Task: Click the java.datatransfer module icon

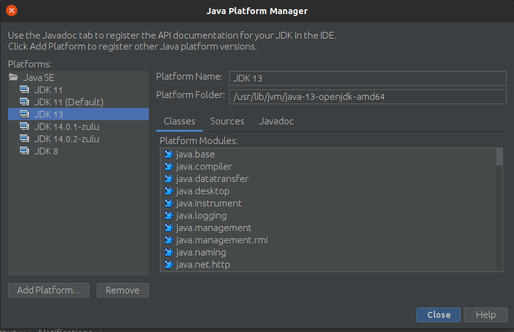Action: (x=169, y=179)
